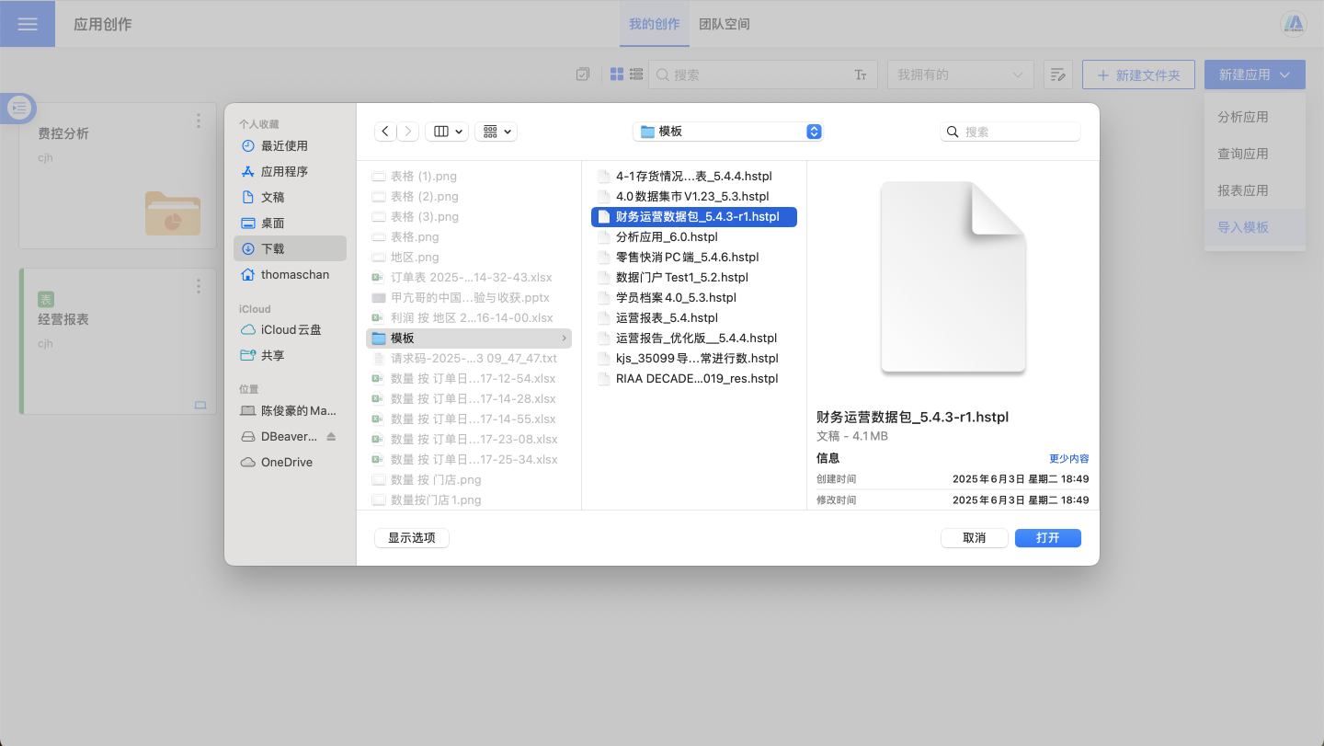Viewport: 1324px width, 746px height.
Task: Click the edit sort order icon
Action: (x=1058, y=75)
